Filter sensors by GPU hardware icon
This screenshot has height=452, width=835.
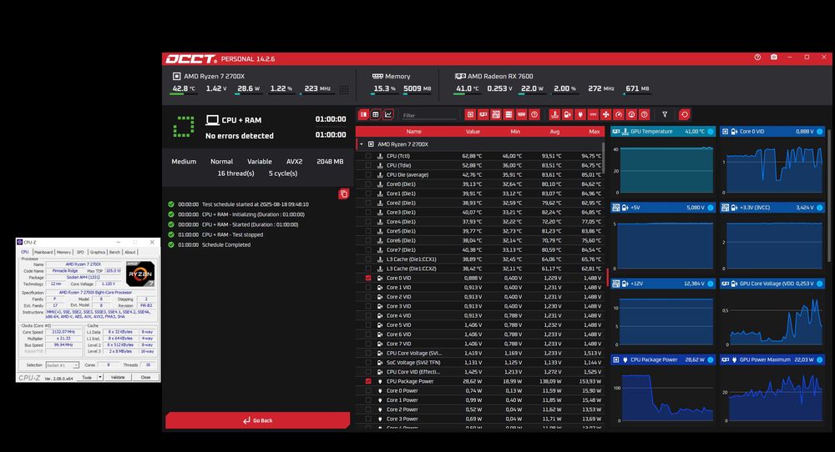coord(483,114)
